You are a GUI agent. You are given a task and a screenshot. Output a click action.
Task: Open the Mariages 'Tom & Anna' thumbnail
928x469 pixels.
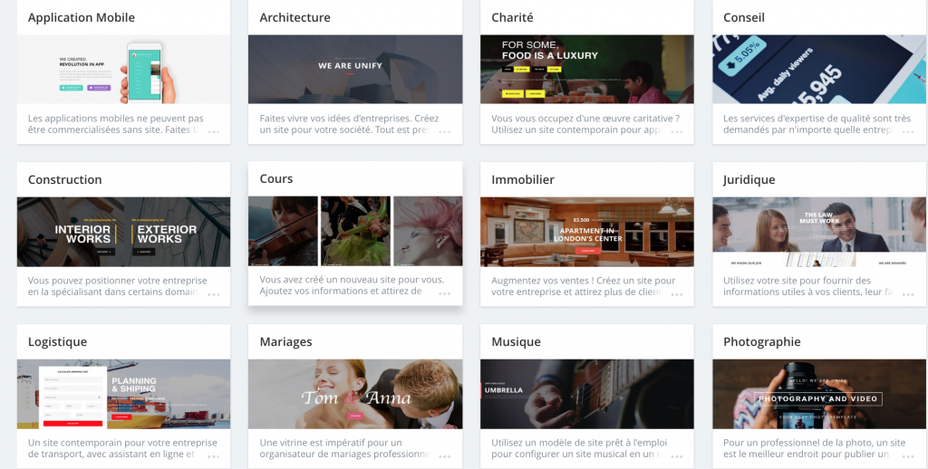(355, 394)
